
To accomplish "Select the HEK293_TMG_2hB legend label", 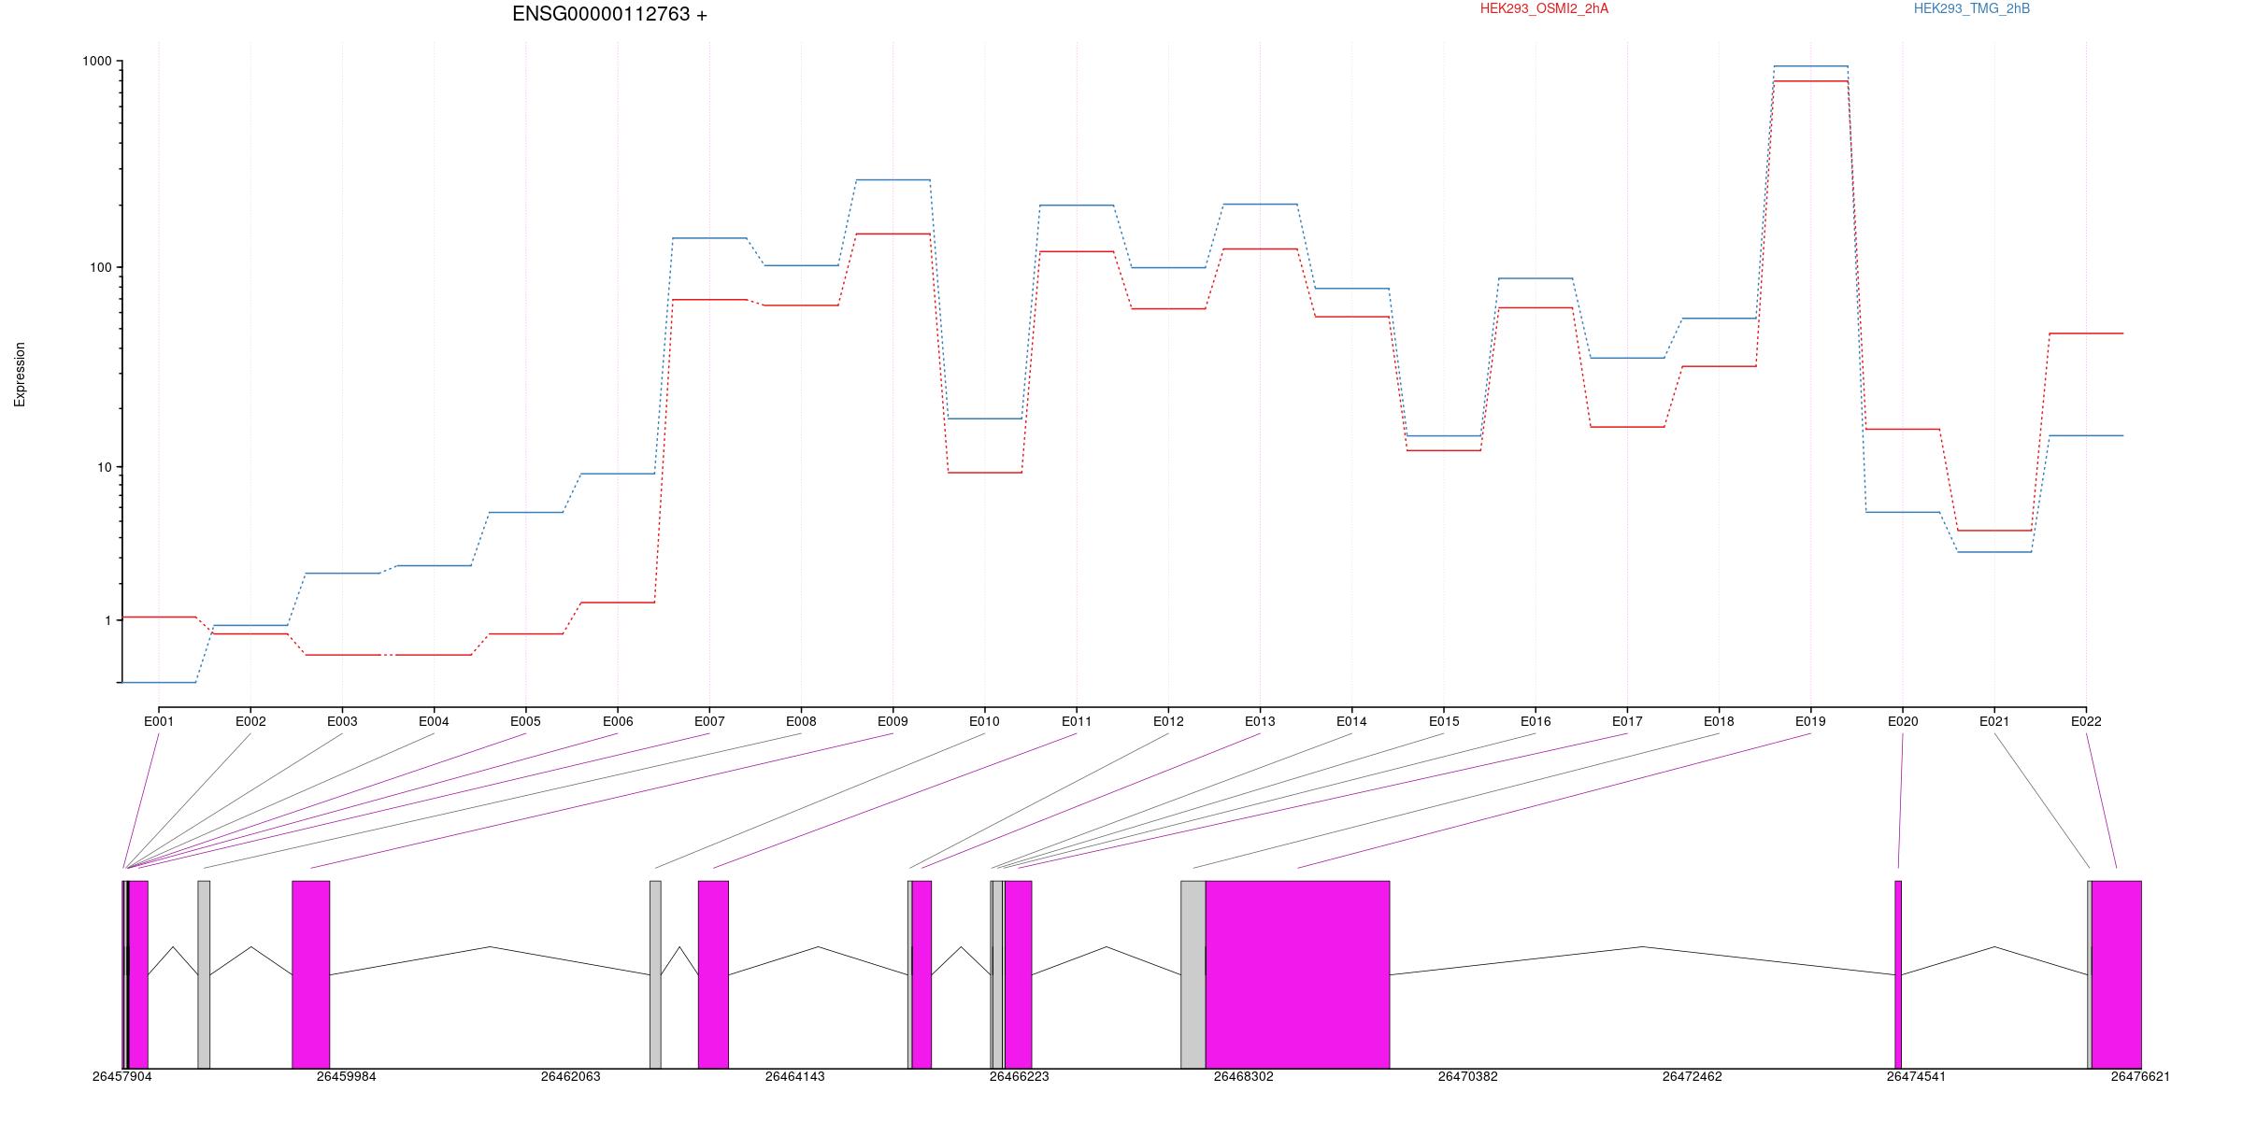I will tap(1972, 8).
